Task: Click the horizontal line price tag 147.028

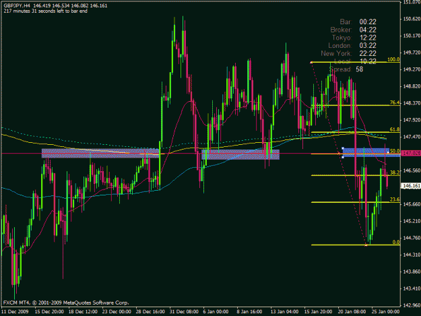Action: coord(411,153)
